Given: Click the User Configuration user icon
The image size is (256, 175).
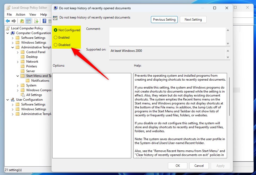Looking at the screenshot, I should click(13, 100).
